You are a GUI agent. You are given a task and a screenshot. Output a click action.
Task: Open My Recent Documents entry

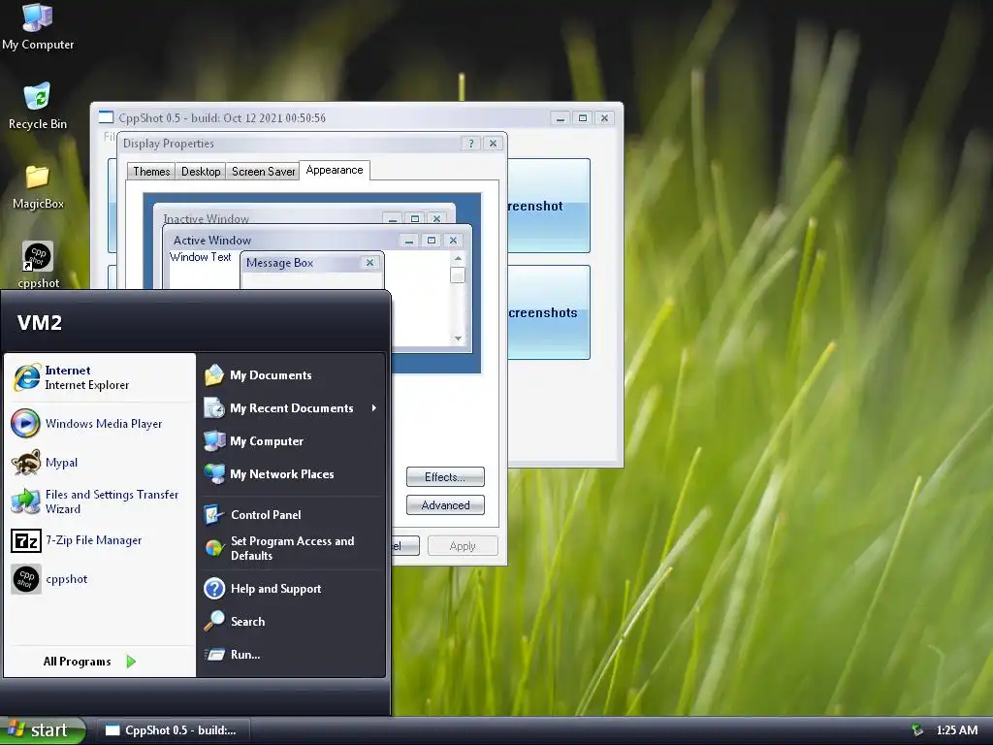pyautogui.click(x=291, y=408)
